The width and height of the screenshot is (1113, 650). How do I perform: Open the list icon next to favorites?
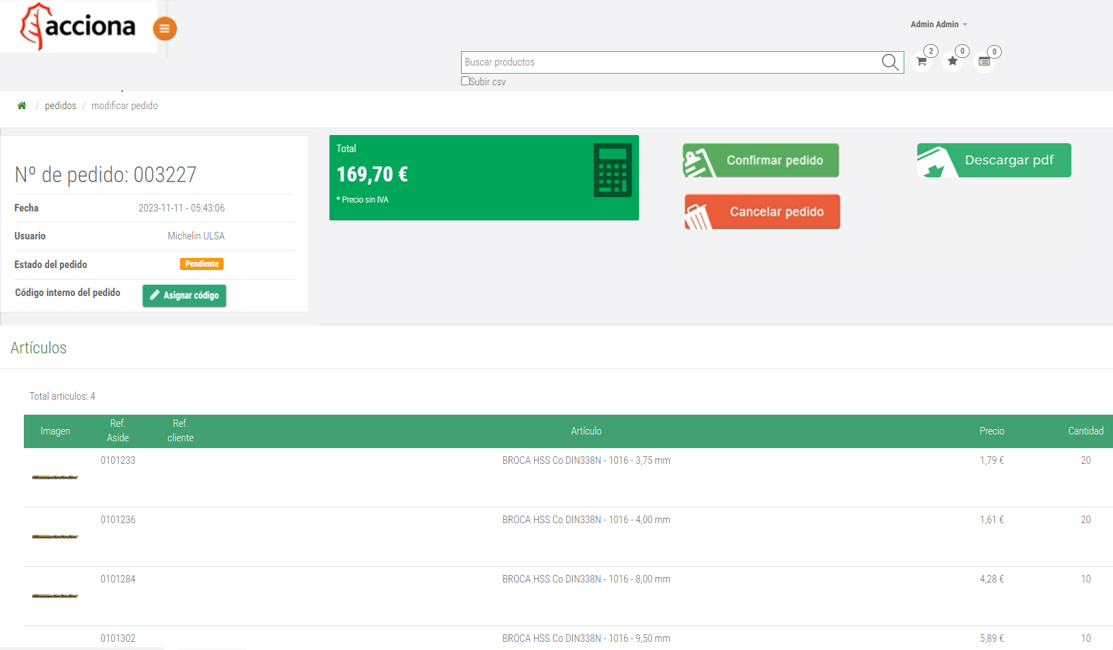[984, 61]
